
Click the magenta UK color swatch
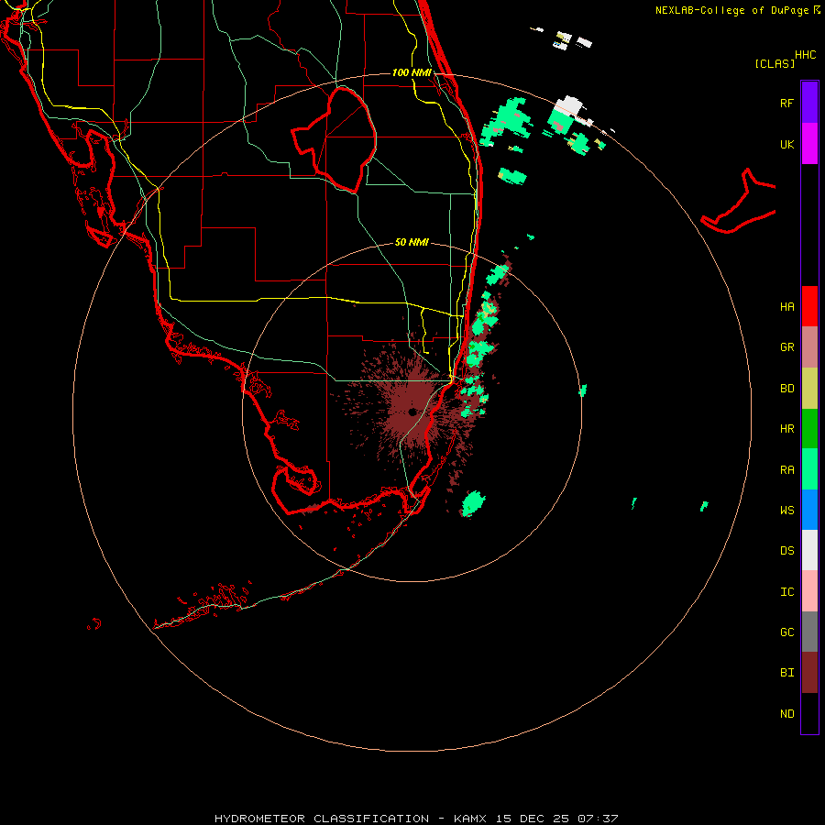809,144
